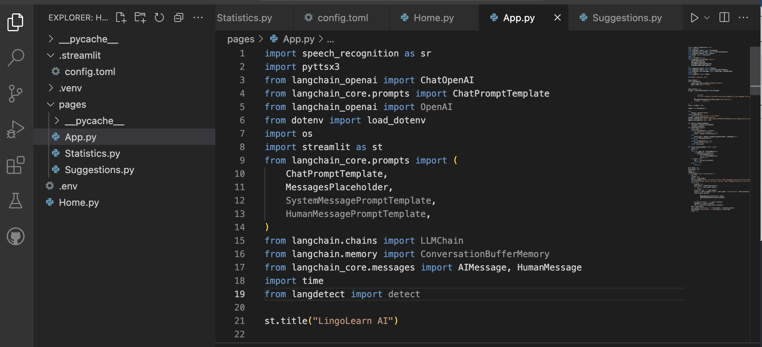Expand the top-level __pycache__ folder
Screen dimensions: 762x347
(x=51, y=39)
